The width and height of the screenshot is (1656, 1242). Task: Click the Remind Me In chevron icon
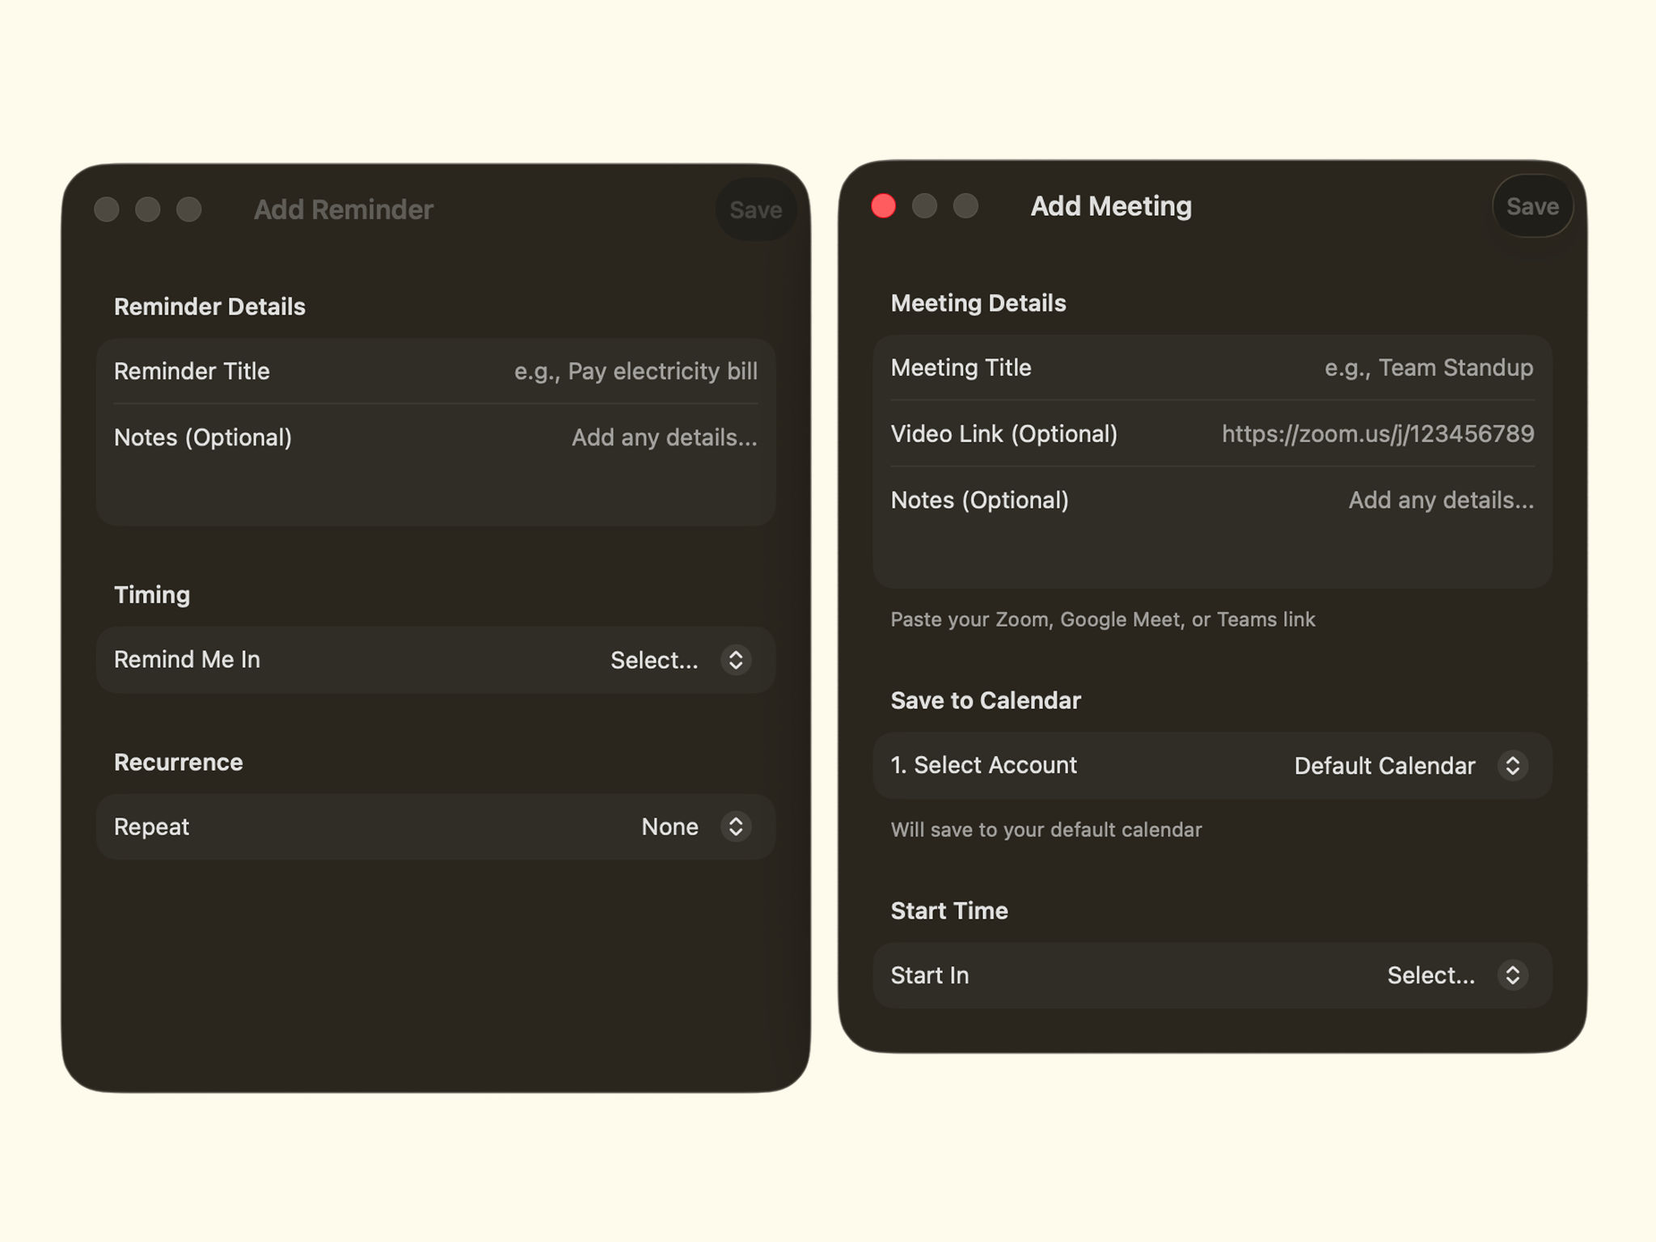pos(735,660)
